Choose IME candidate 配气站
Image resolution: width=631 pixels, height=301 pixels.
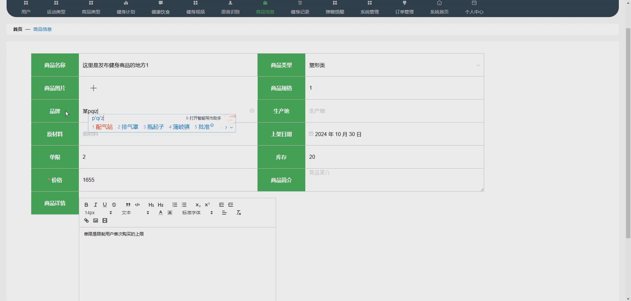click(x=102, y=127)
